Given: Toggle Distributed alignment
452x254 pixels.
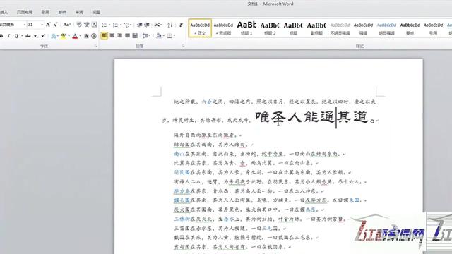Looking at the screenshot, I should (x=135, y=36).
